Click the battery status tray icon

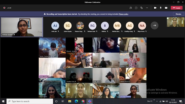[x=163, y=101]
